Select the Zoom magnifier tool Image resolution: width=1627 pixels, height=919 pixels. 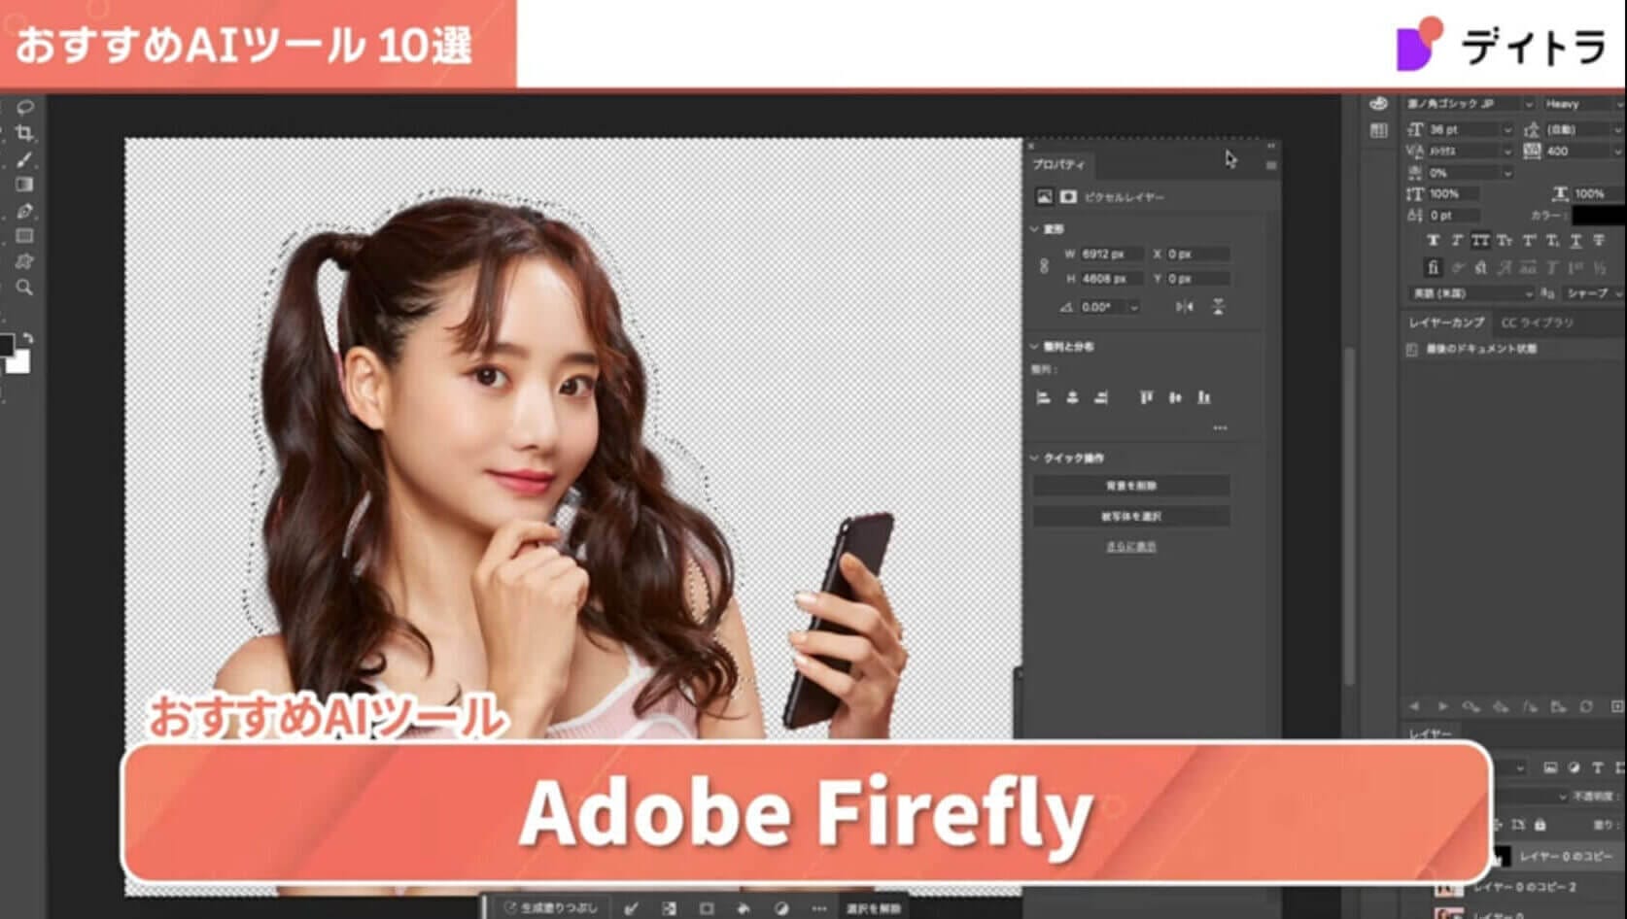click(24, 288)
